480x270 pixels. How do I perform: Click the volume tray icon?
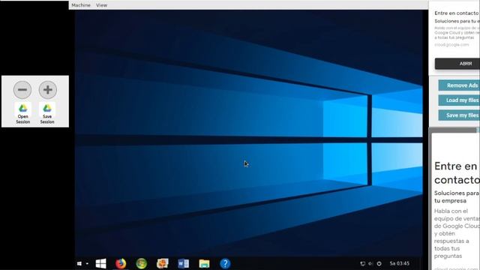point(370,263)
